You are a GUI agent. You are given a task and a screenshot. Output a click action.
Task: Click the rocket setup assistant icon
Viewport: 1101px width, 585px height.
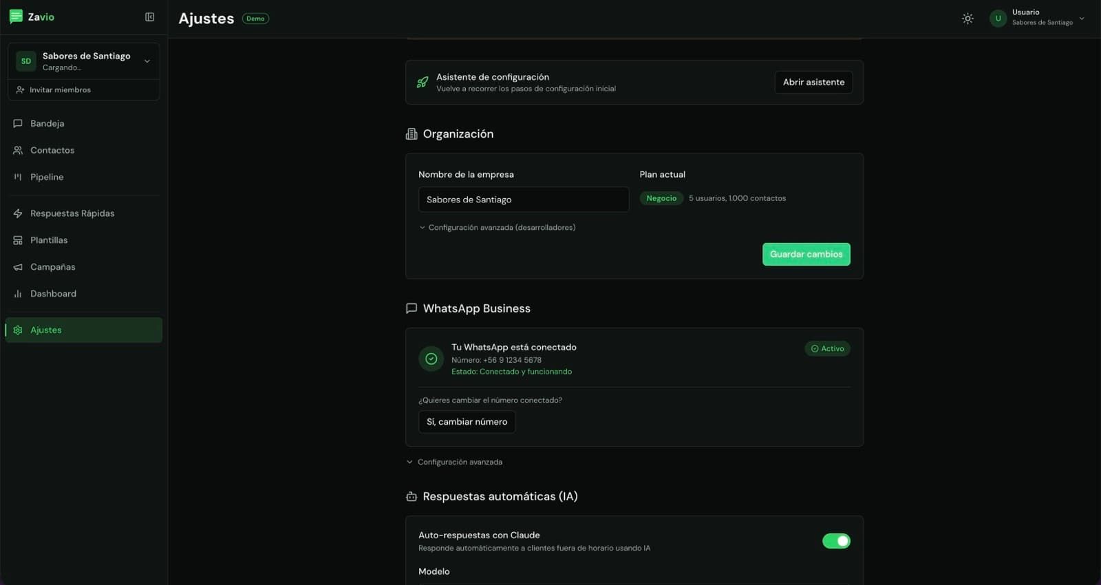tap(423, 83)
